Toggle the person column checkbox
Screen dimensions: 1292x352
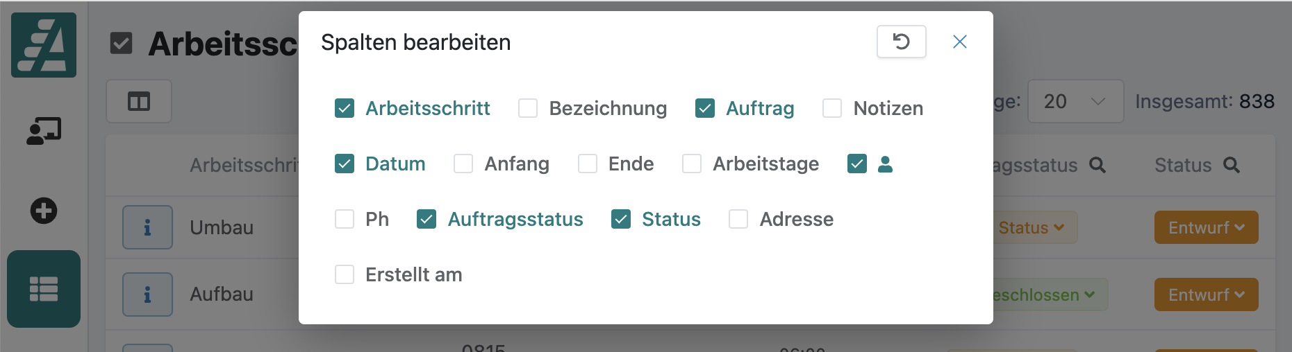click(x=857, y=164)
